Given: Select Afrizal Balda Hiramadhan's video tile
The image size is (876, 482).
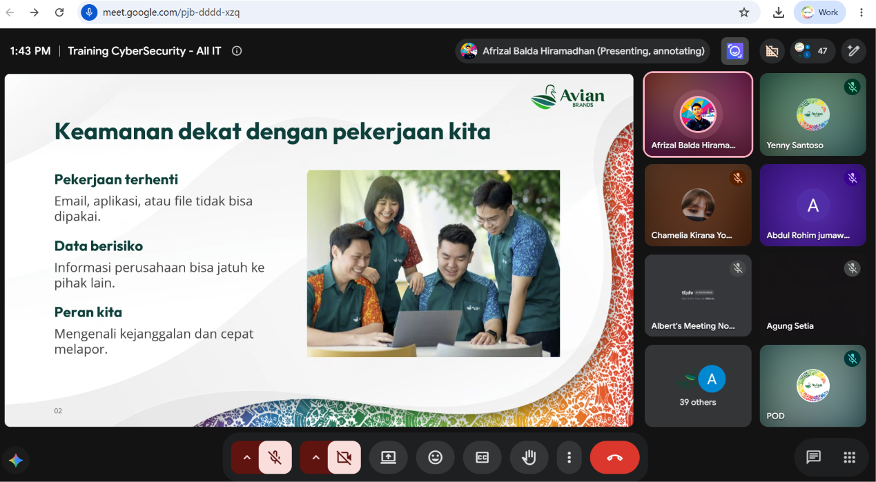Looking at the screenshot, I should [698, 114].
